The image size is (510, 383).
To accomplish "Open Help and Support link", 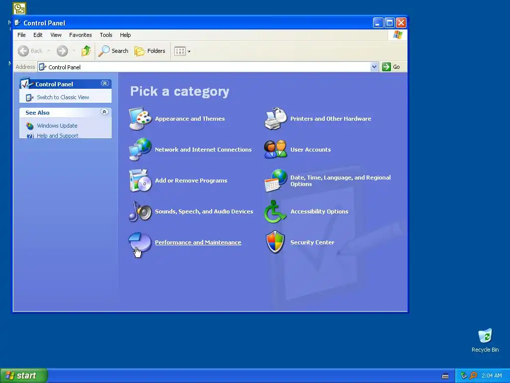I will coord(57,136).
